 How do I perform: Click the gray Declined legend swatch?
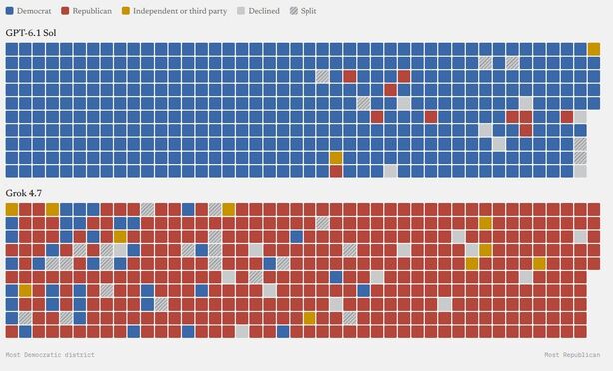coord(241,11)
